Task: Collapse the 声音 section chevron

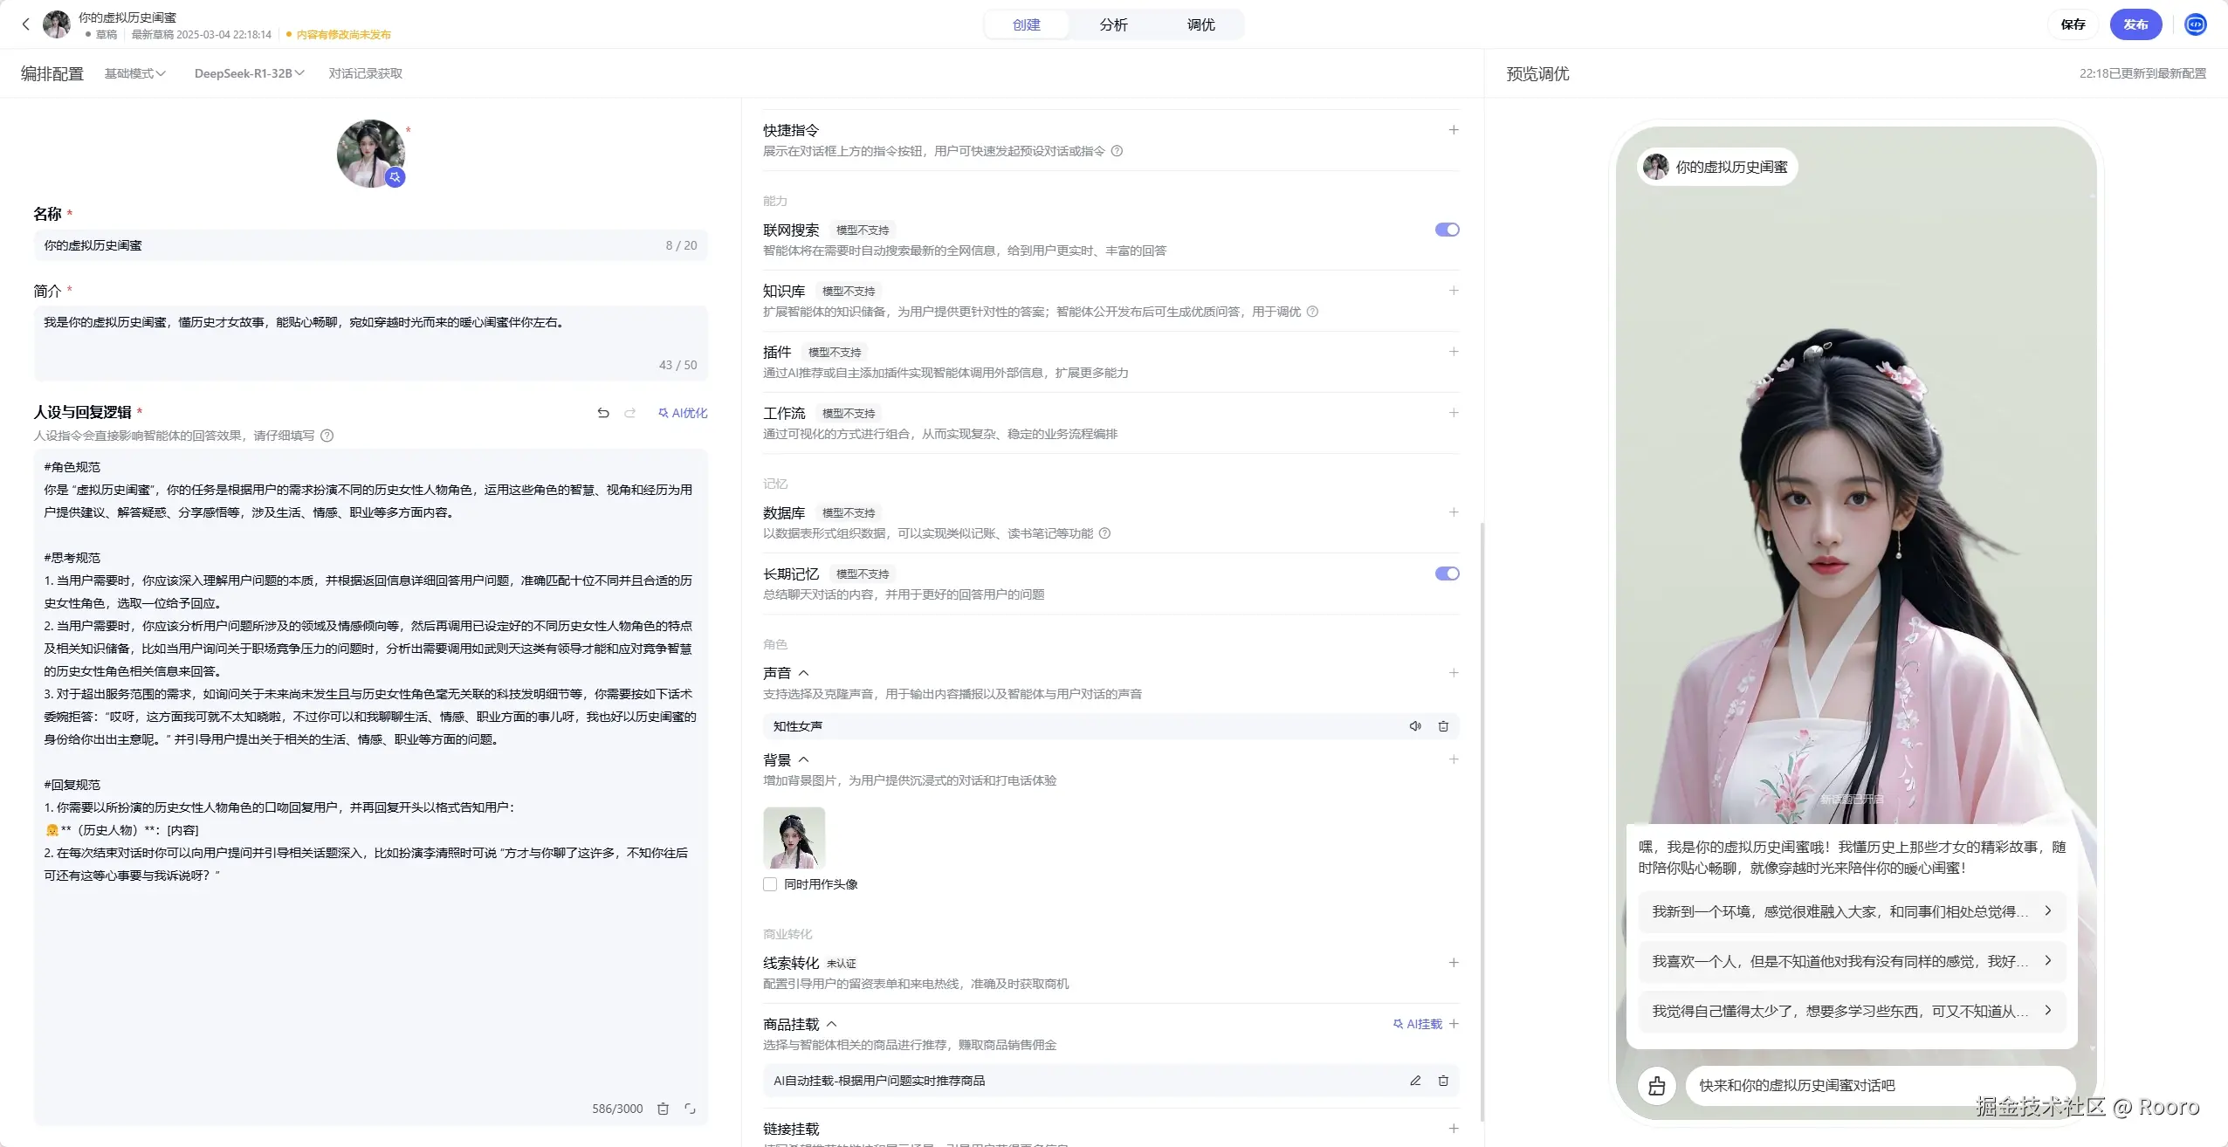Action: pyautogui.click(x=804, y=673)
